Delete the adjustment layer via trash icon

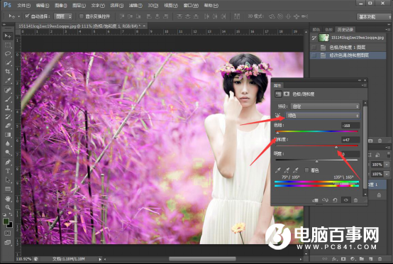pyautogui.click(x=355, y=200)
